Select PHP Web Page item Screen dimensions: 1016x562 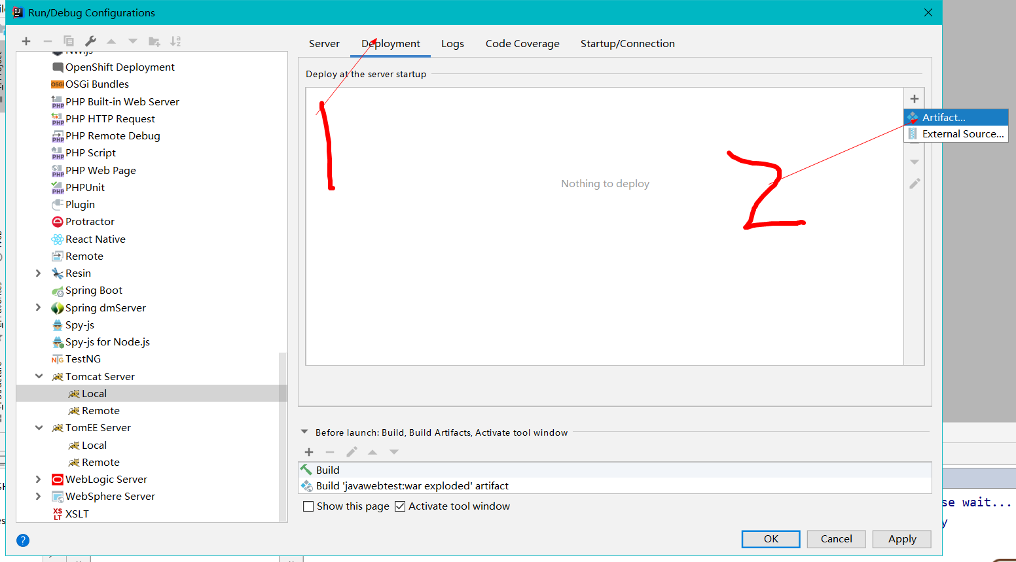(x=94, y=170)
